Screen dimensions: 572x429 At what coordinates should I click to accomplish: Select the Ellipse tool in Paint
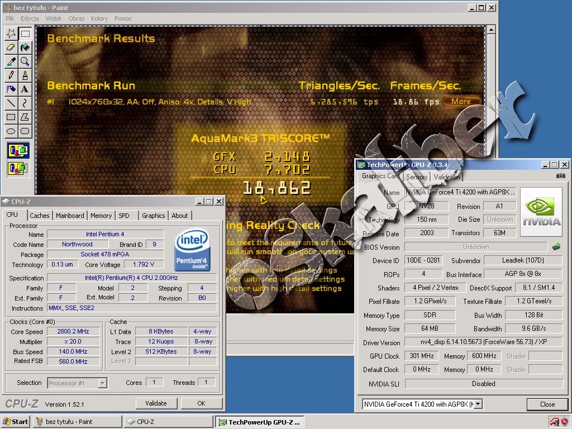tap(11, 131)
